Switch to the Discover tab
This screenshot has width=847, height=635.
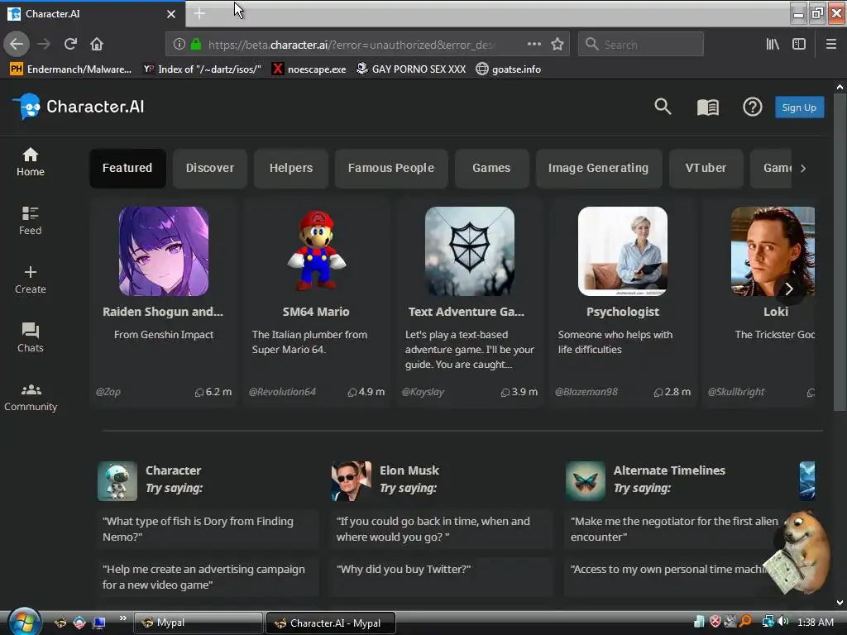point(210,168)
